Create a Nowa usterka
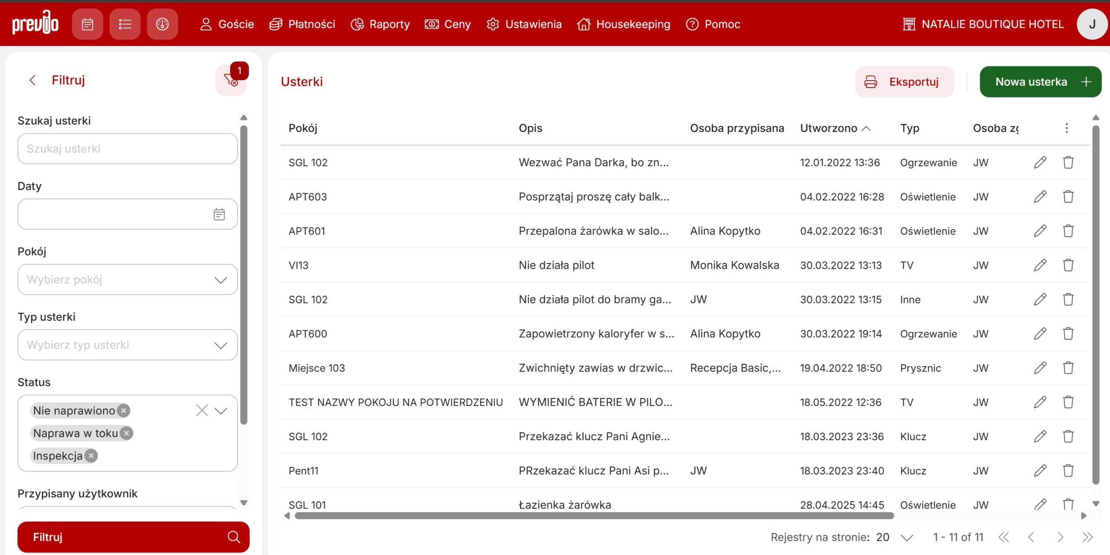The image size is (1110, 555). point(1040,82)
